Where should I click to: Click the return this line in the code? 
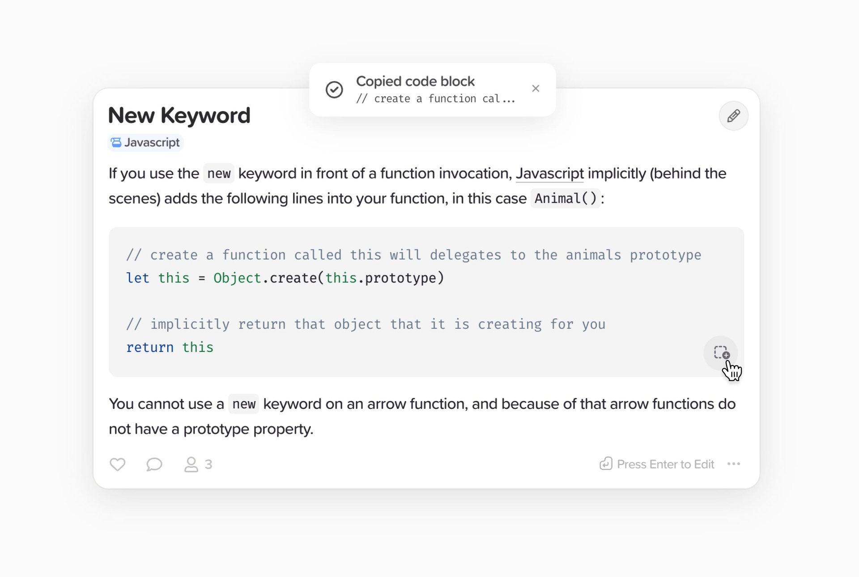(170, 347)
